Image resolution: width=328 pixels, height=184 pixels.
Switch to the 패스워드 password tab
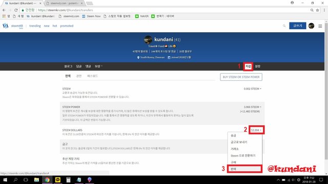pos(92,76)
